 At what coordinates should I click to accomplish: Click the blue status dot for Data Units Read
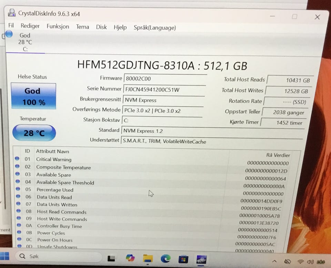pyautogui.click(x=18, y=196)
